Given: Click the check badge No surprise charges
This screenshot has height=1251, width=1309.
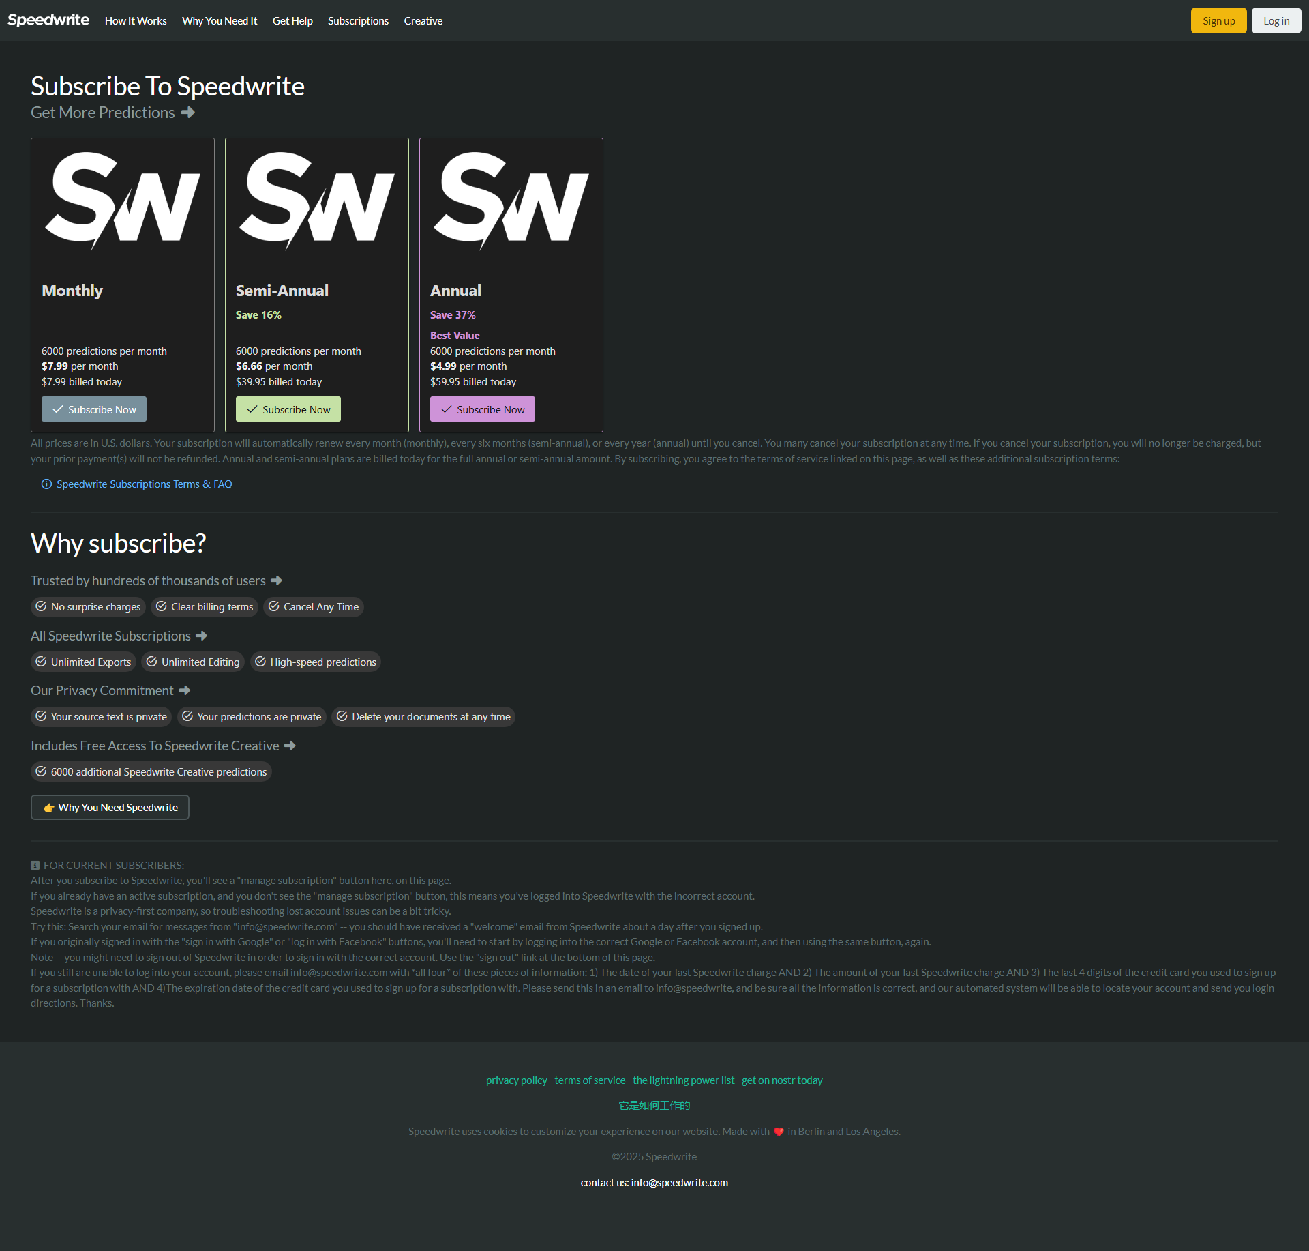Looking at the screenshot, I should (x=88, y=607).
